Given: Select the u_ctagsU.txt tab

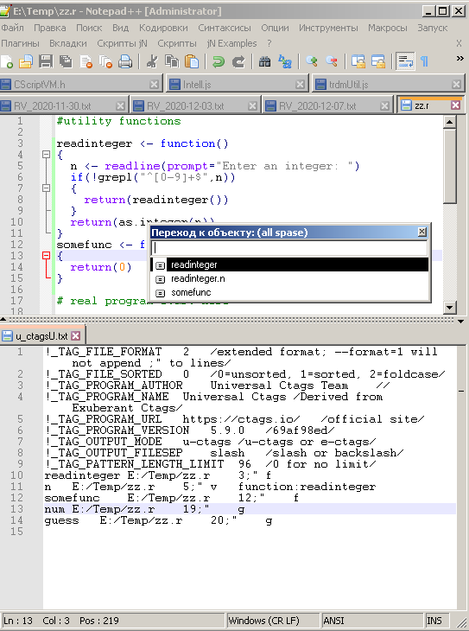Looking at the screenshot, I should click(x=41, y=336).
